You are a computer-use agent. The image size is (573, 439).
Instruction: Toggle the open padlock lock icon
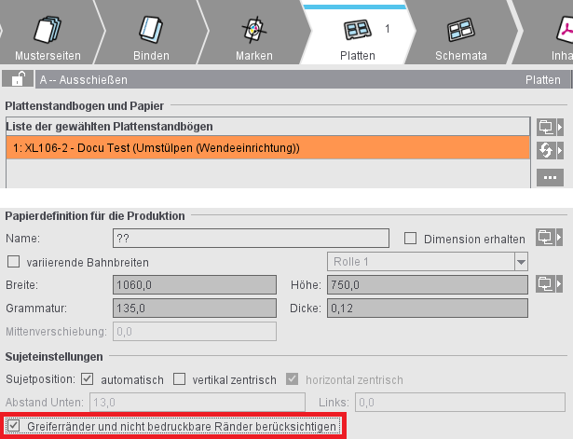coord(18,79)
